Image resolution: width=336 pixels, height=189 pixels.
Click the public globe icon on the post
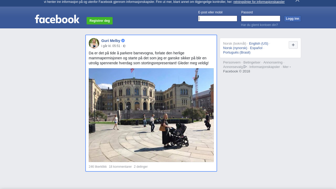click(124, 46)
